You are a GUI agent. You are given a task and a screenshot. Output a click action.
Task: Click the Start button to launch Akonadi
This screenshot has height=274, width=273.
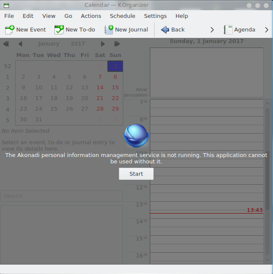[136, 174]
